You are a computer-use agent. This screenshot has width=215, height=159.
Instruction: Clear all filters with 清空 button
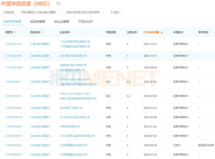pyautogui.click(x=115, y=12)
